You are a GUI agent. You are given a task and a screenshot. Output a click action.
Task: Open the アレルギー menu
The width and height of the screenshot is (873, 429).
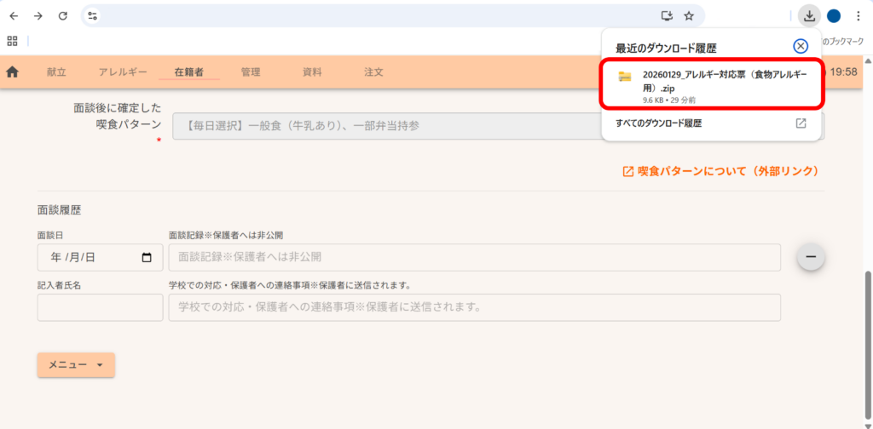point(123,72)
